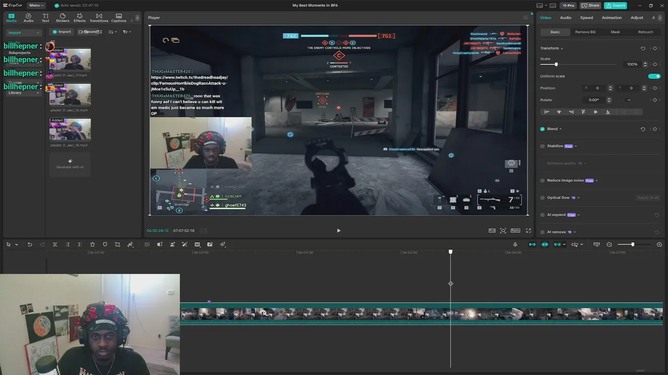Open the media sort order dropdown
668x375 pixels.
tap(112, 32)
